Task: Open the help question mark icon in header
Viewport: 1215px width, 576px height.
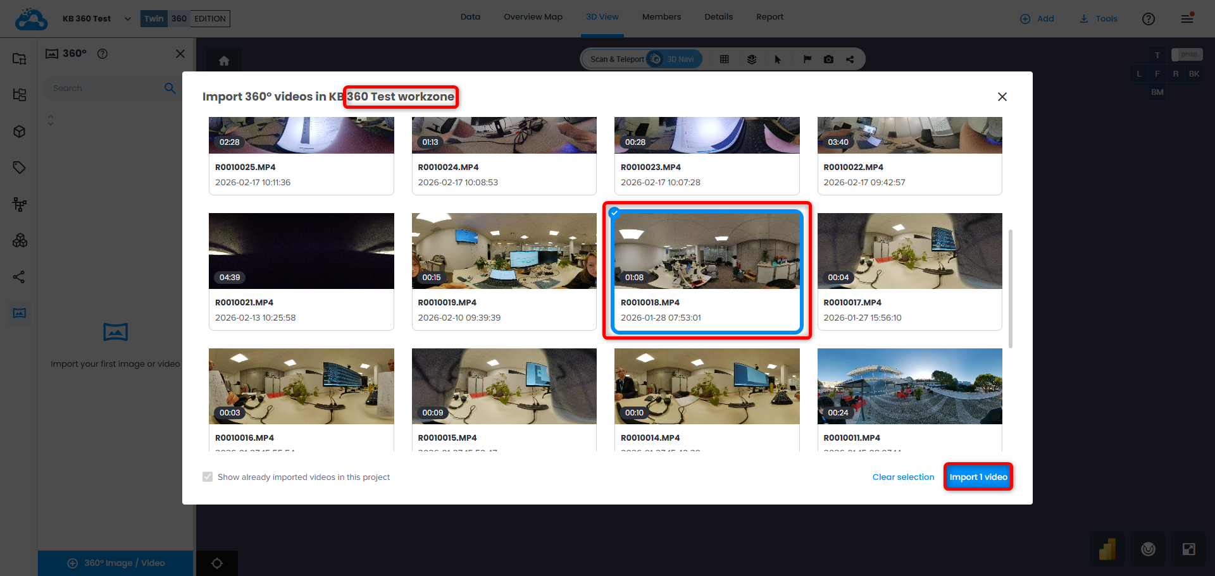Action: (x=1149, y=19)
